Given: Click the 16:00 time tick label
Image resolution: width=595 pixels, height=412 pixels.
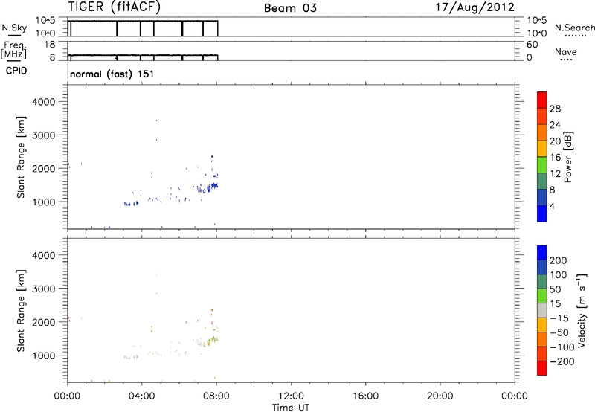Looking at the screenshot, I should point(365,396).
